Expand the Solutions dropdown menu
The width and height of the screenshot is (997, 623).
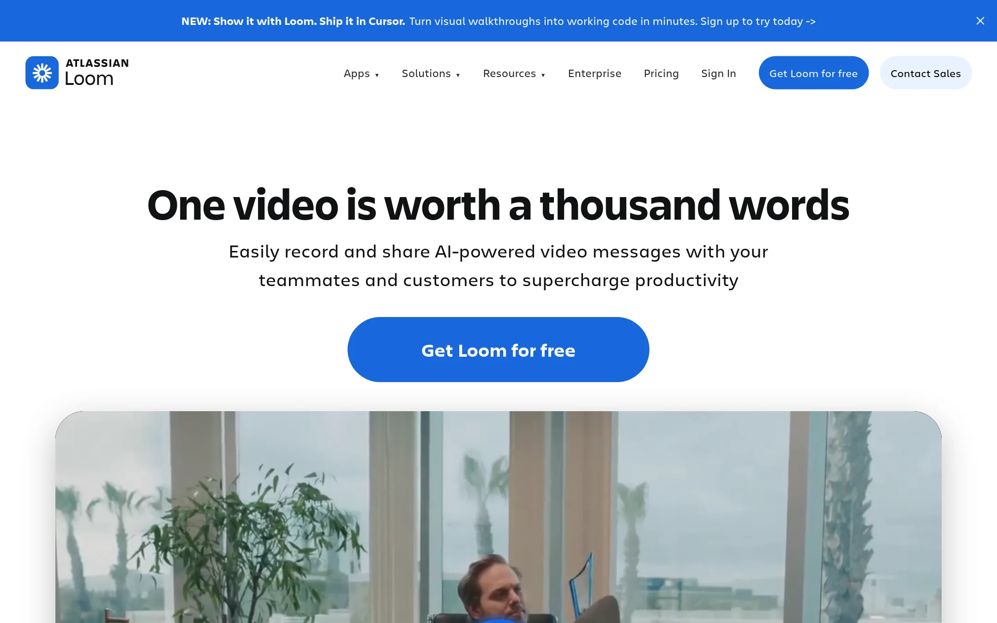(x=431, y=73)
